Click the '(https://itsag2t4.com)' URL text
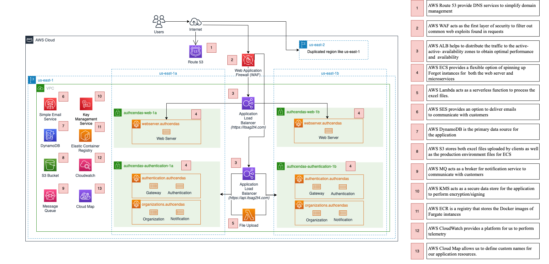The image size is (549, 264). tap(248, 127)
